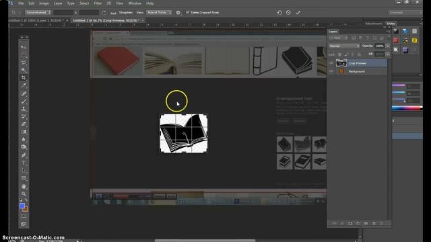Open the Rule of Thirds view dropdown
The height and width of the screenshot is (242, 431).
point(159,13)
